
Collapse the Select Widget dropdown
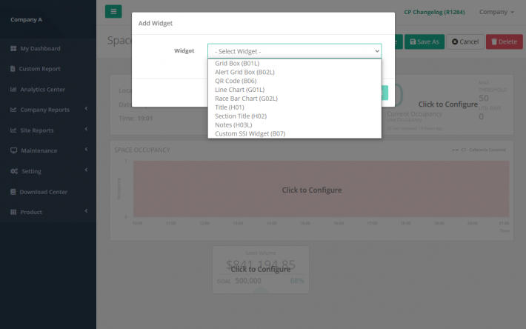coord(294,51)
